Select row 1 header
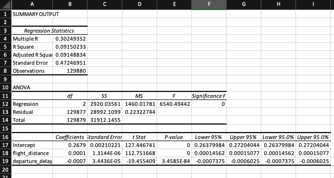 (6, 14)
